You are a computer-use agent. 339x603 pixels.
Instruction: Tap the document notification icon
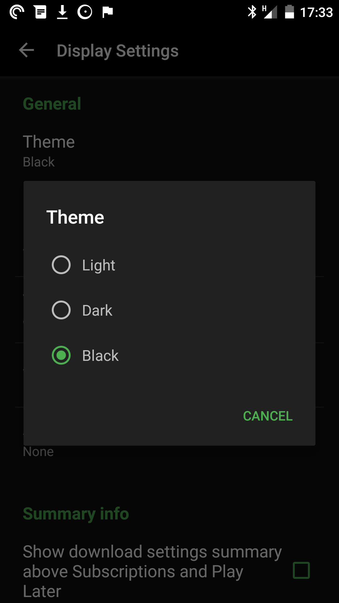pyautogui.click(x=41, y=12)
